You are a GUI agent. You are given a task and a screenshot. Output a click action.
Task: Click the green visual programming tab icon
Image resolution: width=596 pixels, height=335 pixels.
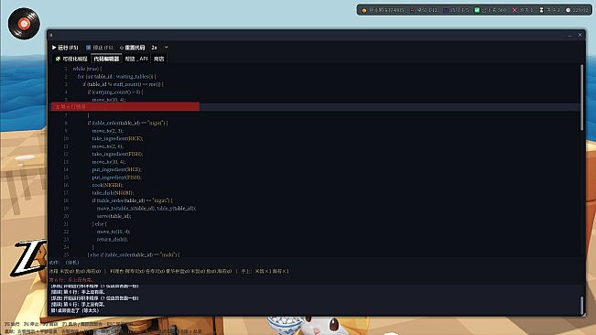(x=59, y=59)
